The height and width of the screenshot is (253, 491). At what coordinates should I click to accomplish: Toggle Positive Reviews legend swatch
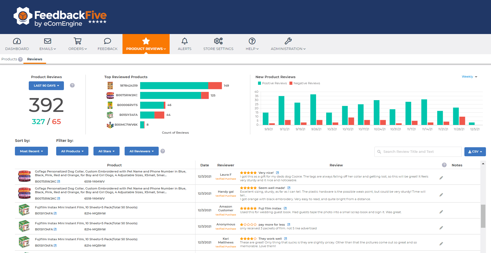(x=259, y=83)
